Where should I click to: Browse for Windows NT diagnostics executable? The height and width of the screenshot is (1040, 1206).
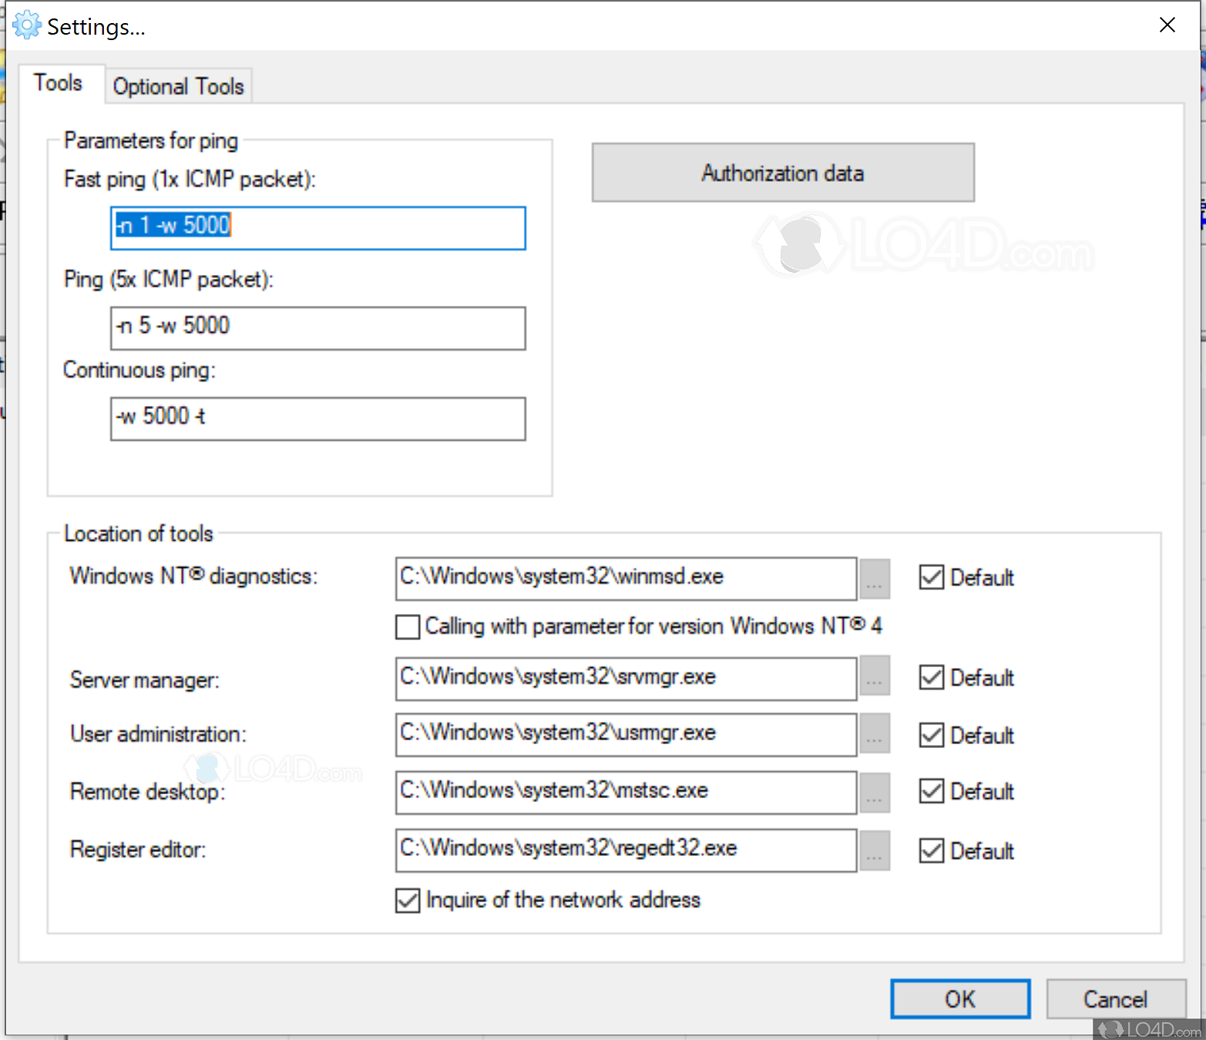pyautogui.click(x=874, y=579)
